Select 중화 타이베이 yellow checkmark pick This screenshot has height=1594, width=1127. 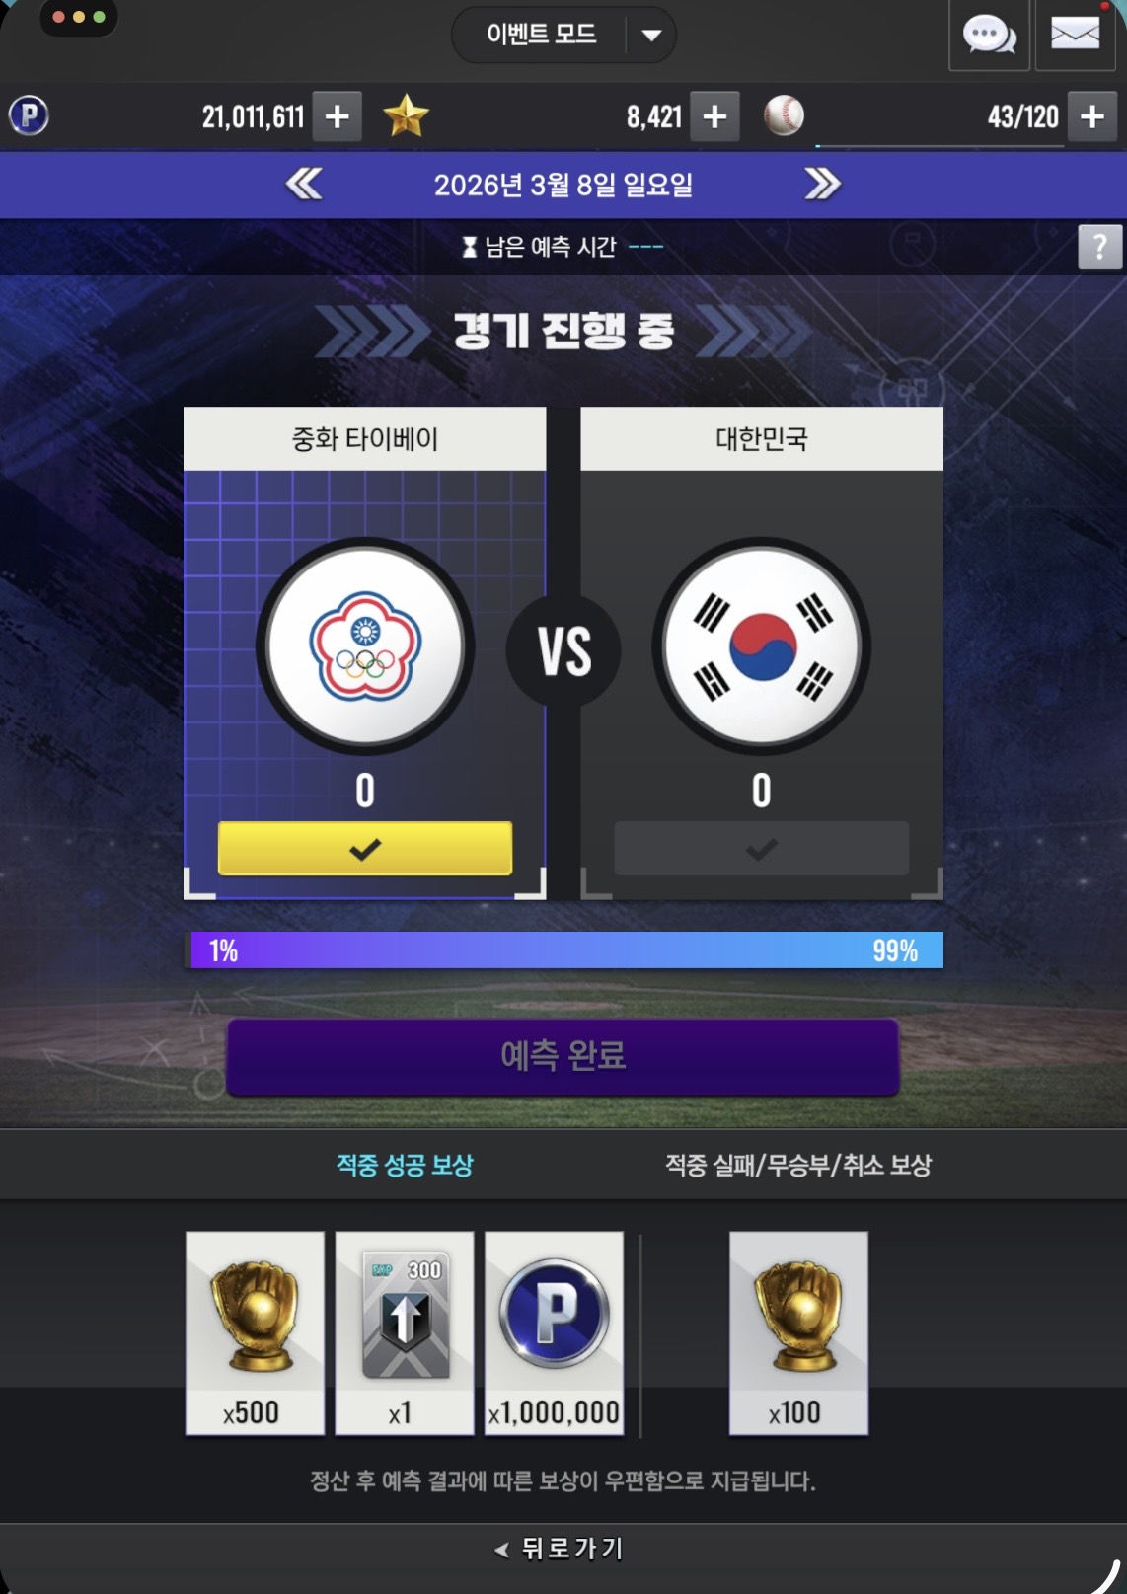click(365, 849)
